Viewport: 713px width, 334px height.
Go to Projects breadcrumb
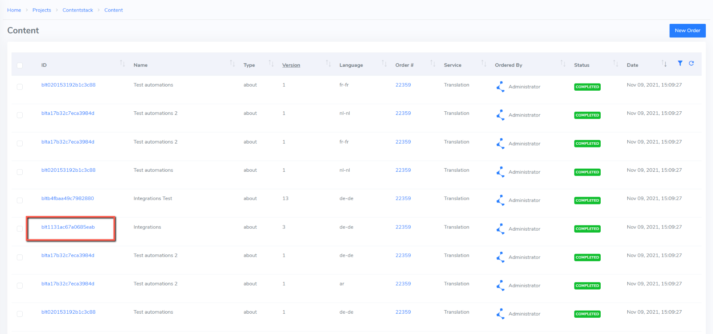click(42, 10)
